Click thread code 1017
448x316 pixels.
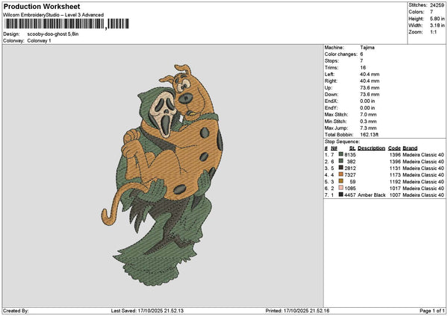395,189
